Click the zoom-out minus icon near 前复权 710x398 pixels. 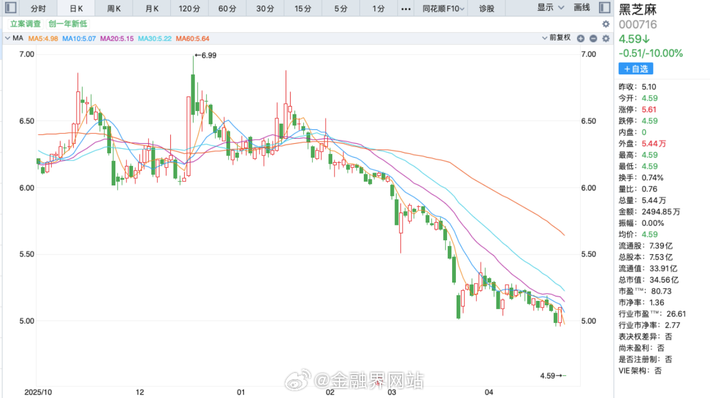click(593, 38)
